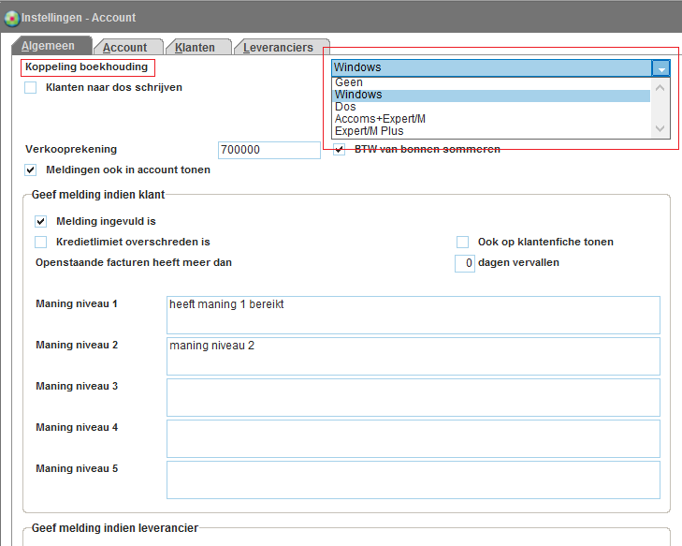Switch to the Klanten tab

tap(195, 48)
